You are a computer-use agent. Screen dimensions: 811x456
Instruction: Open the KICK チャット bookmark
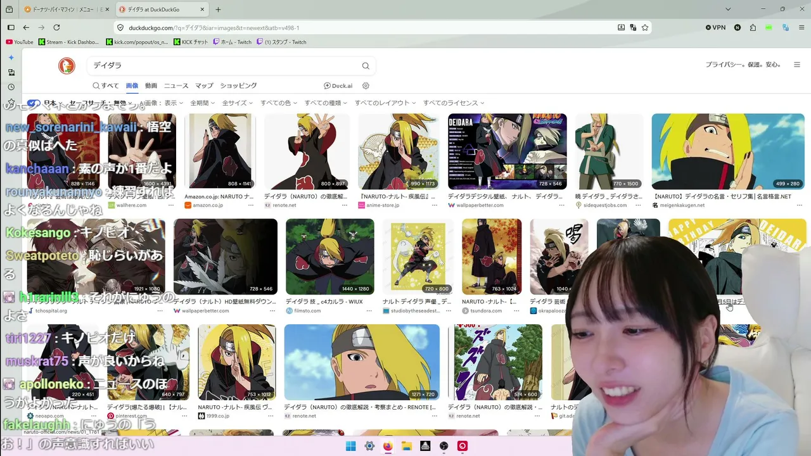(x=191, y=42)
